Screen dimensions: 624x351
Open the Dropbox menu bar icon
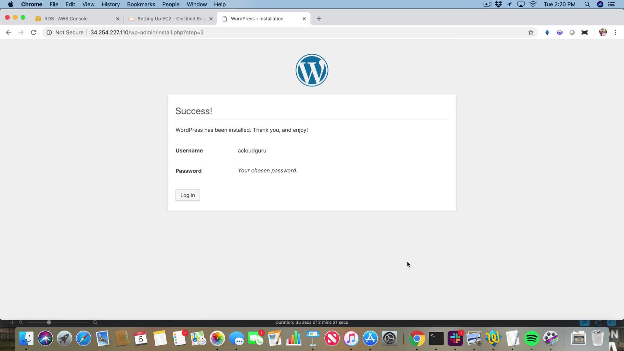(x=498, y=4)
